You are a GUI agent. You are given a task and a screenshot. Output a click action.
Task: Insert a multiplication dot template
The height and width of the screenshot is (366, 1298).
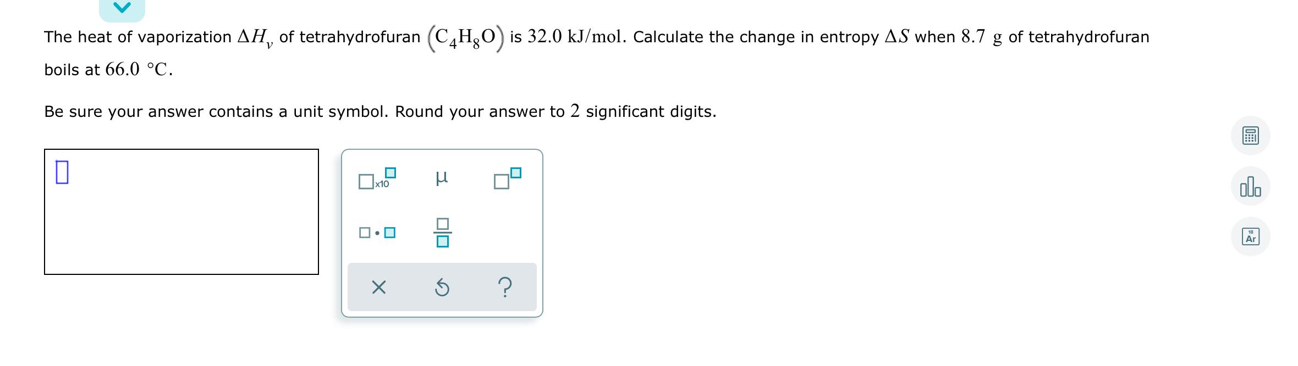point(377,233)
